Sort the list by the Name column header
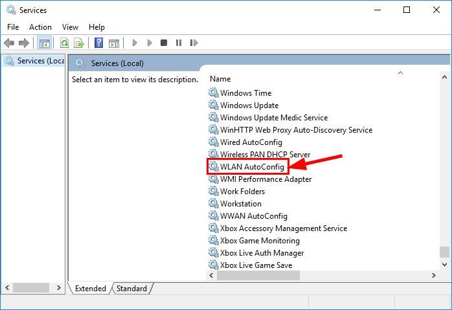The width and height of the screenshot is (452, 310). click(220, 78)
